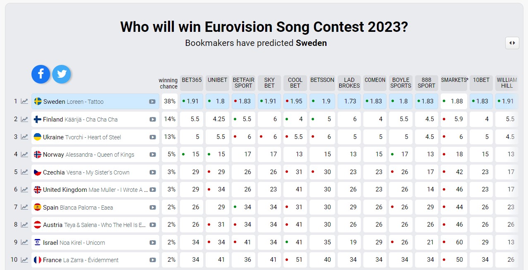The image size is (528, 270).
Task: Click Israel's 60 odds at Smarkets
Action: pyautogui.click(x=454, y=242)
